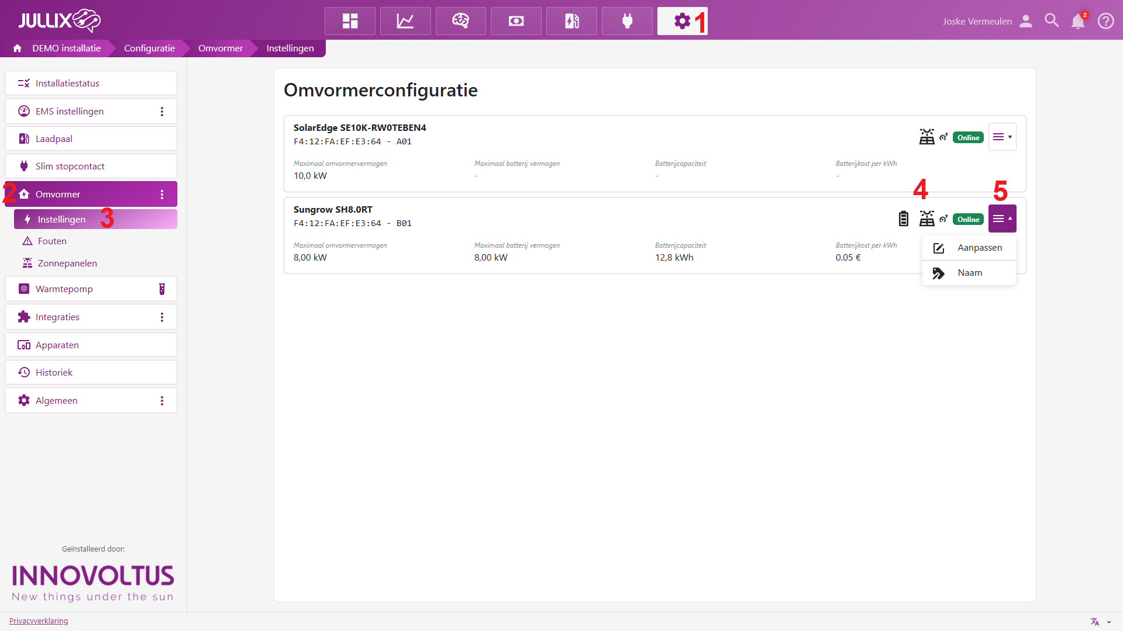Expand EMS instellingen three-dot menu

(162, 111)
